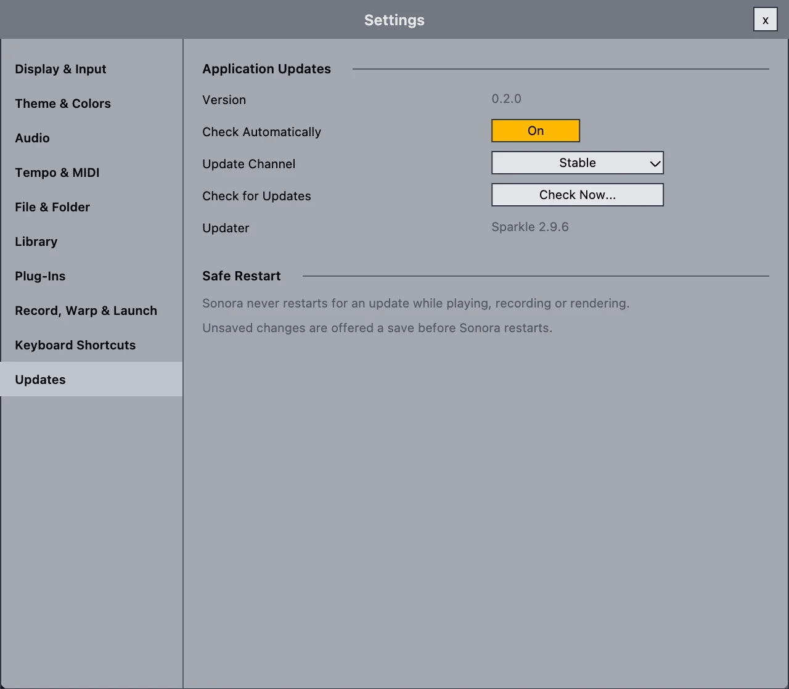Switch to Theme & Colors settings
Image resolution: width=789 pixels, height=689 pixels.
click(91, 104)
